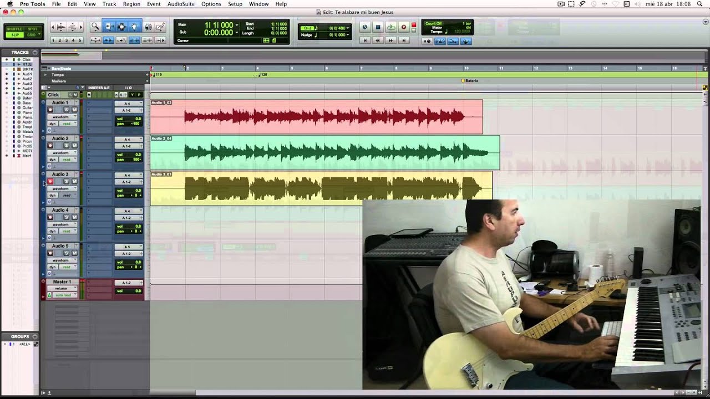This screenshot has height=399, width=710.
Task: Select the Grabber hand tool
Action: click(x=134, y=26)
